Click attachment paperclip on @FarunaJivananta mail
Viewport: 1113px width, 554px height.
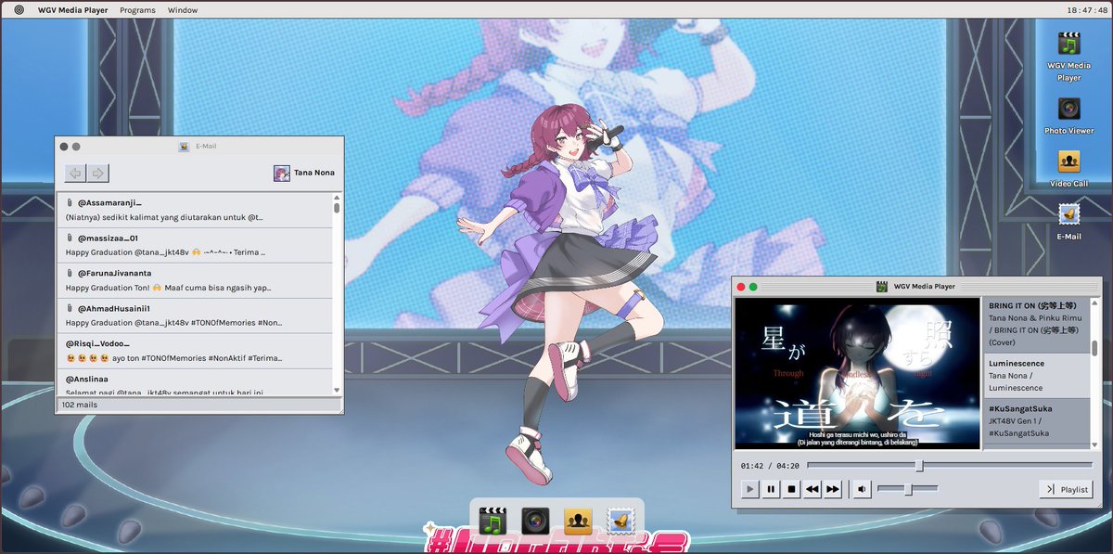coord(70,274)
